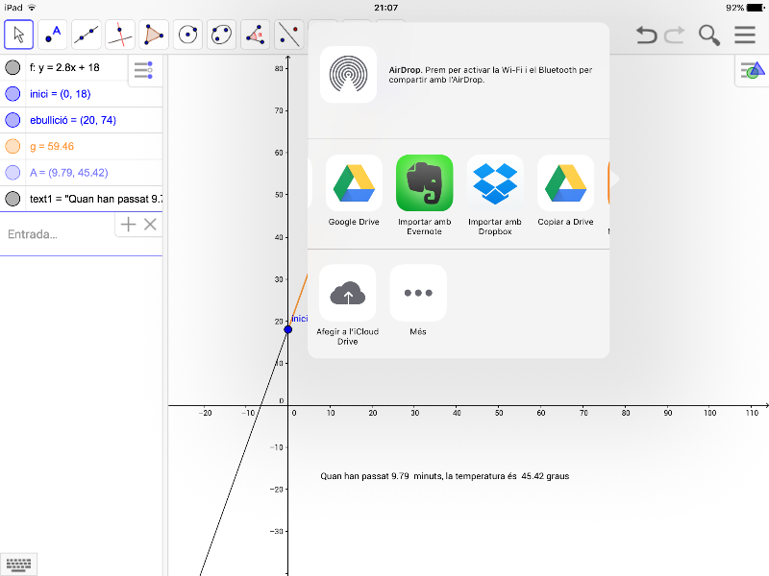Select the Polygon tool
769x576 pixels.
[154, 35]
